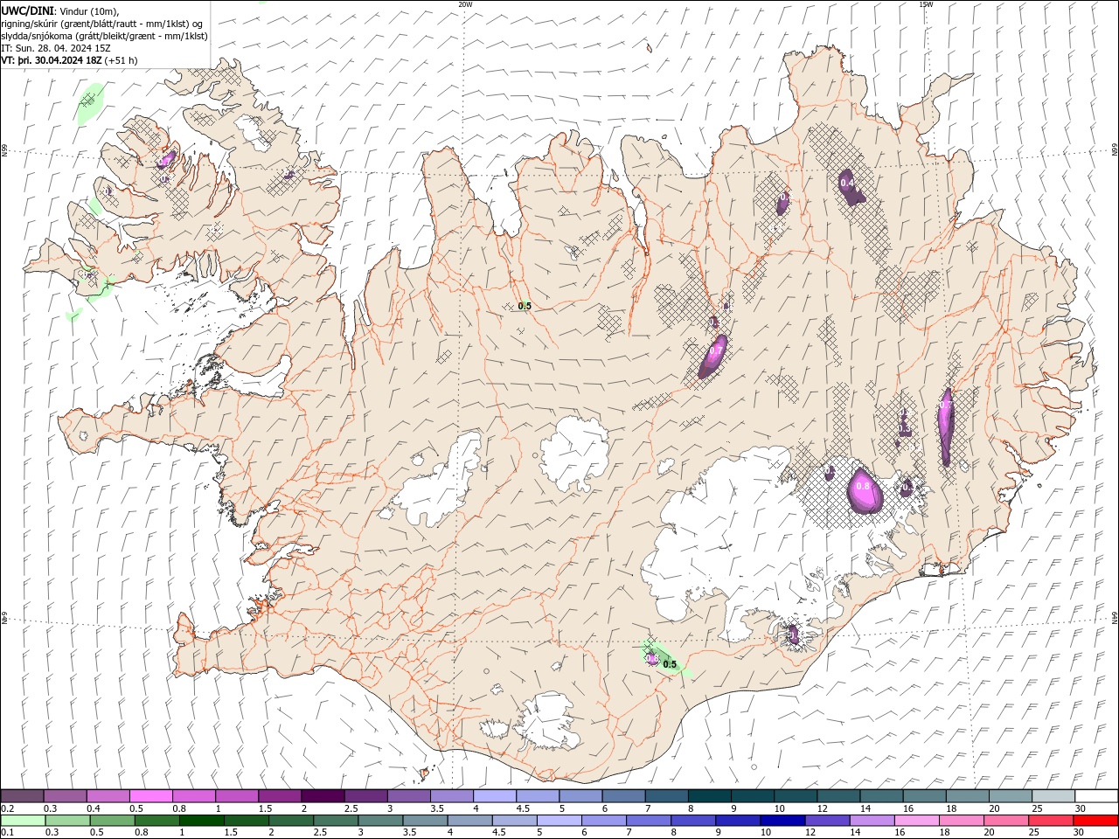Select the lightest green 0.1 swatch, lower legend row
Screen dimensions: 1119x839
coord(23,821)
